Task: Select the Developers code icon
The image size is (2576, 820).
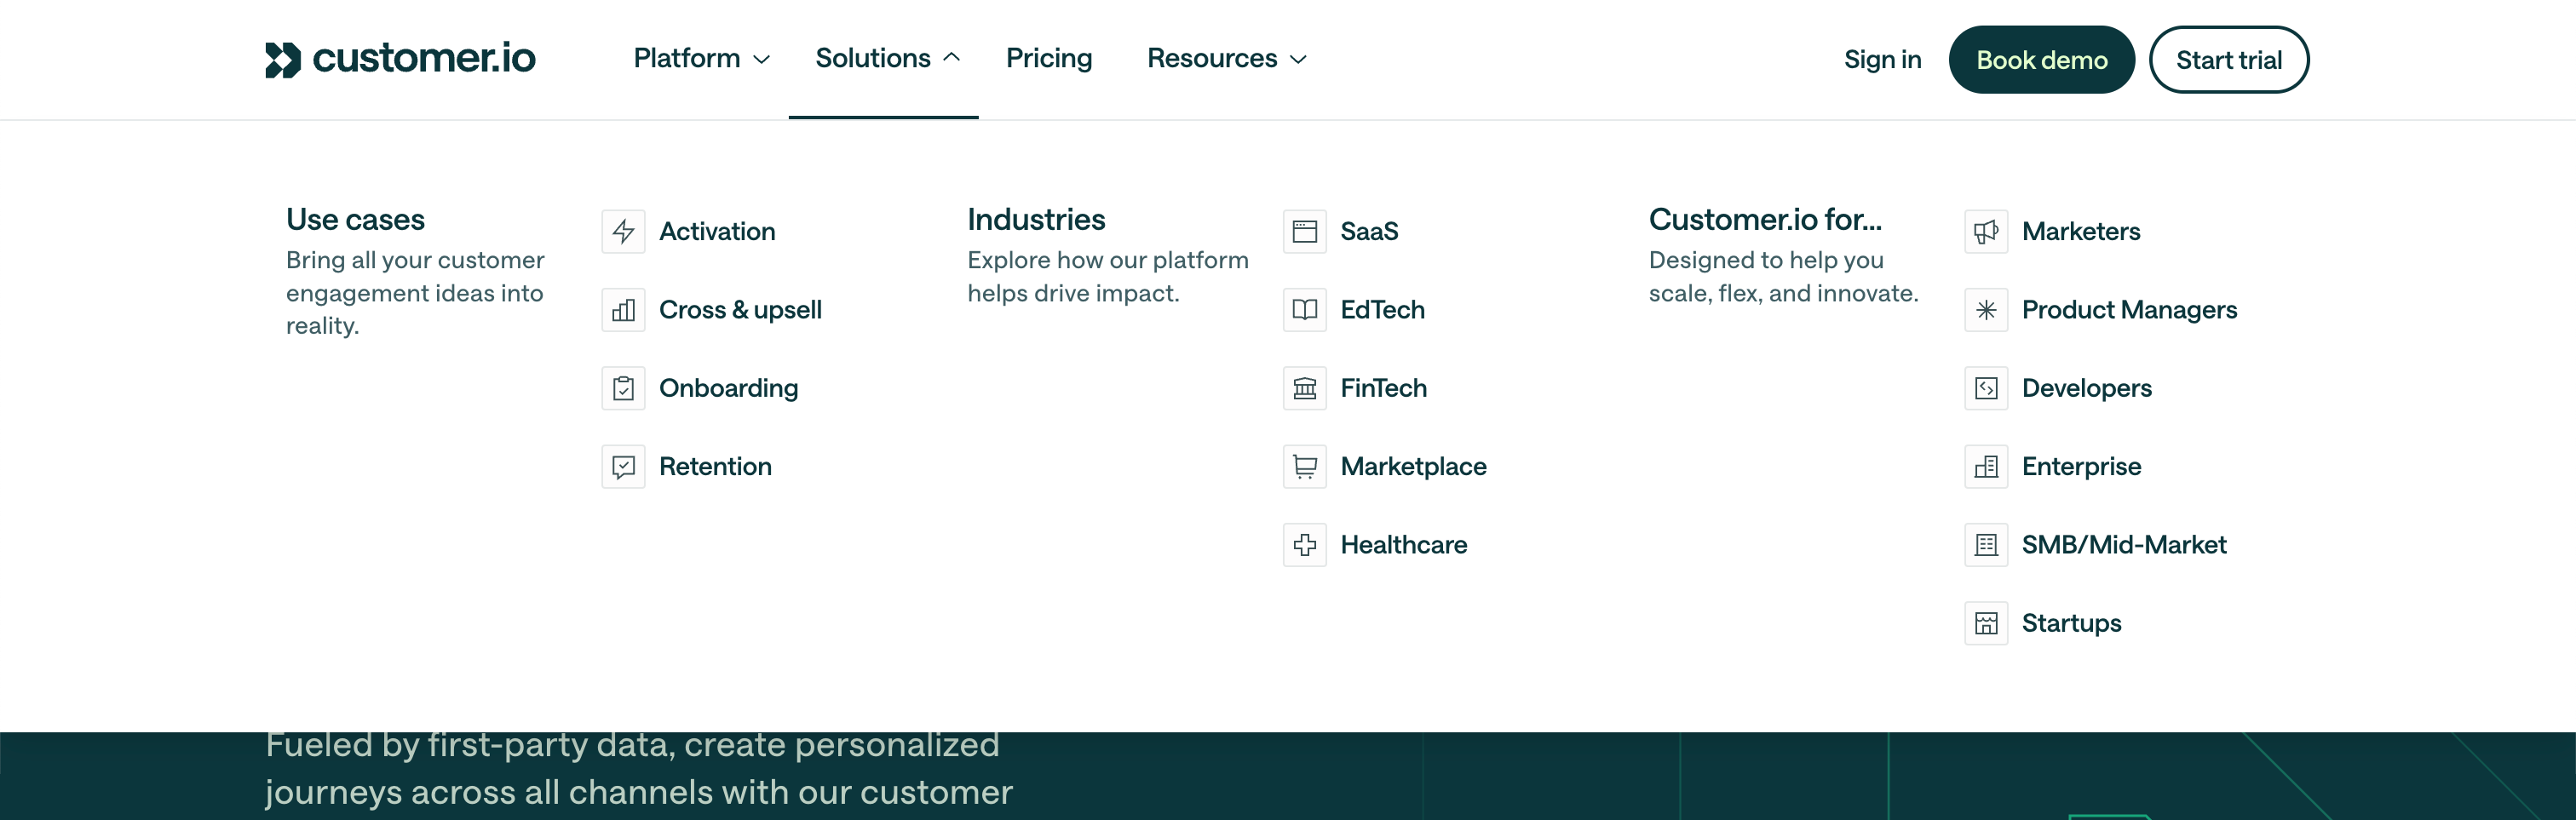Action: coord(1986,388)
